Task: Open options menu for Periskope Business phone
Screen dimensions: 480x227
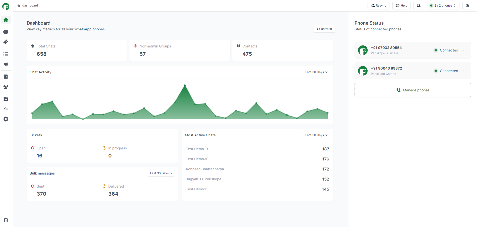Action: tap(465, 50)
